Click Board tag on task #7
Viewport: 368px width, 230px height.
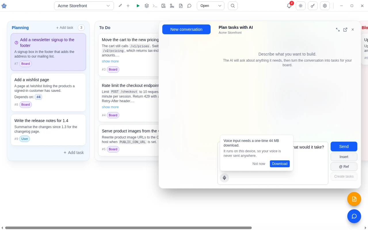26,64
